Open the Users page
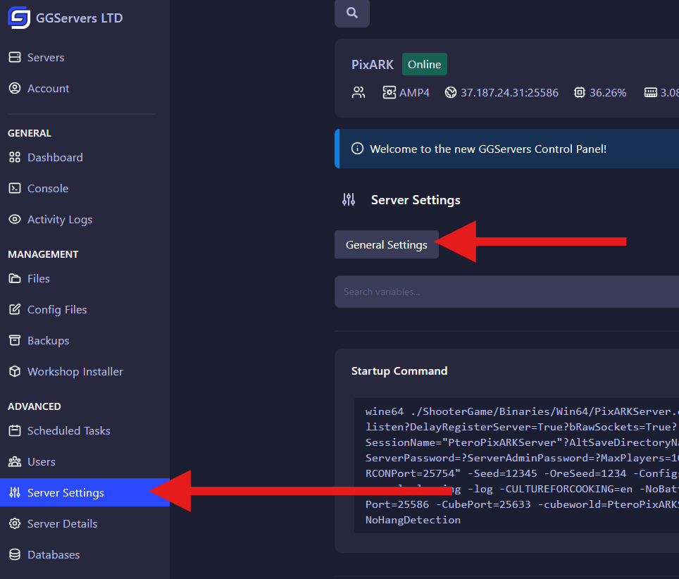 point(42,462)
